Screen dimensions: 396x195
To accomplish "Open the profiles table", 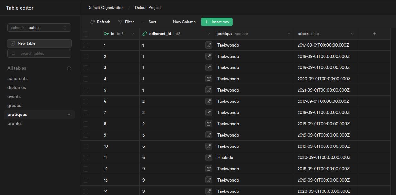I will coord(15,124).
